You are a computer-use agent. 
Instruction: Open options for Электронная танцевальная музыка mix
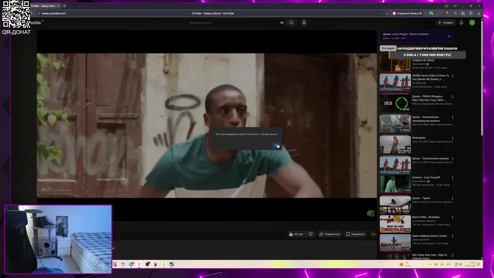[453, 117]
